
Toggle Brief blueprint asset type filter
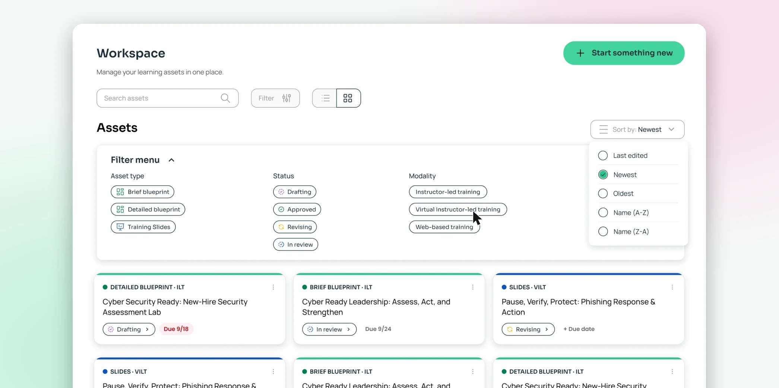[x=142, y=192]
